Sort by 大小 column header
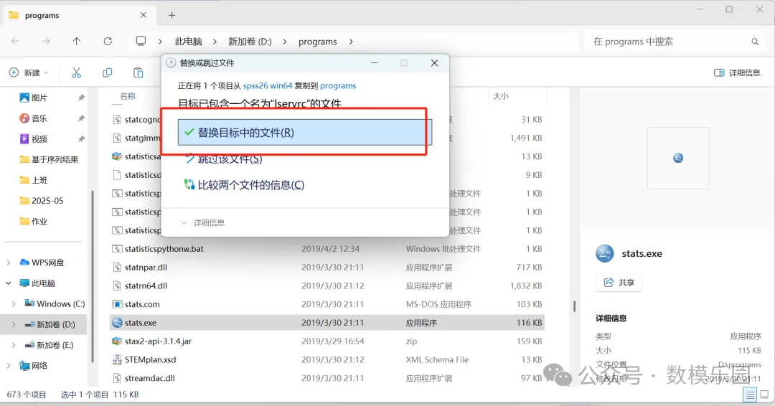The width and height of the screenshot is (775, 406). pos(501,96)
